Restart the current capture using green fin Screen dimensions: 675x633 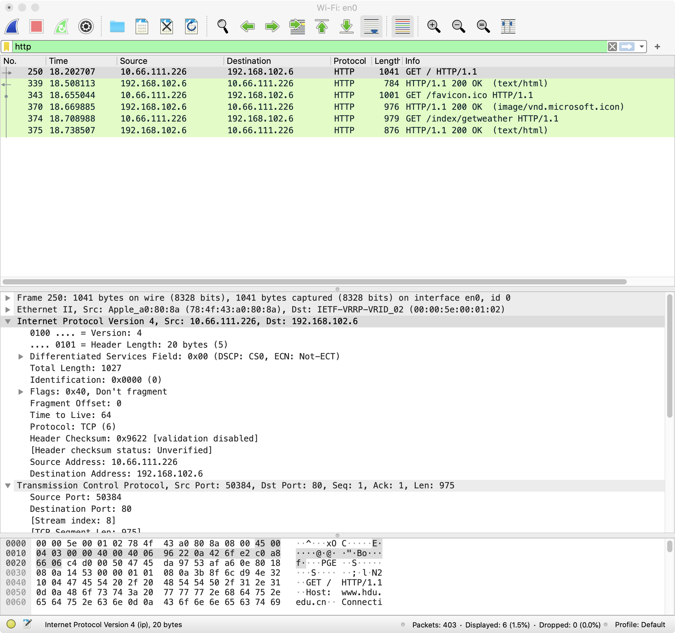pyautogui.click(x=61, y=26)
